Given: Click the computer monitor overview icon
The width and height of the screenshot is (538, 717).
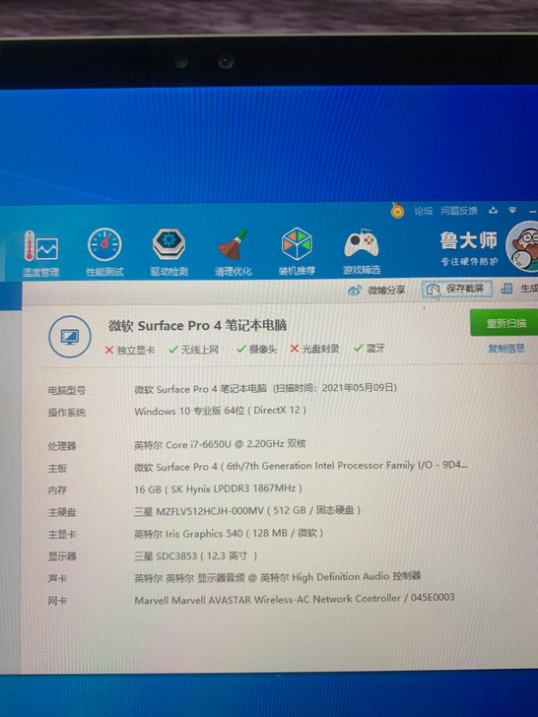Looking at the screenshot, I should (70, 337).
